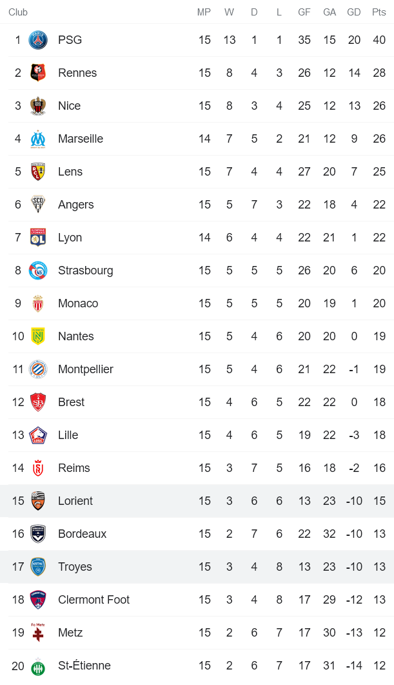Select the highlighted Troyes row

197,567
